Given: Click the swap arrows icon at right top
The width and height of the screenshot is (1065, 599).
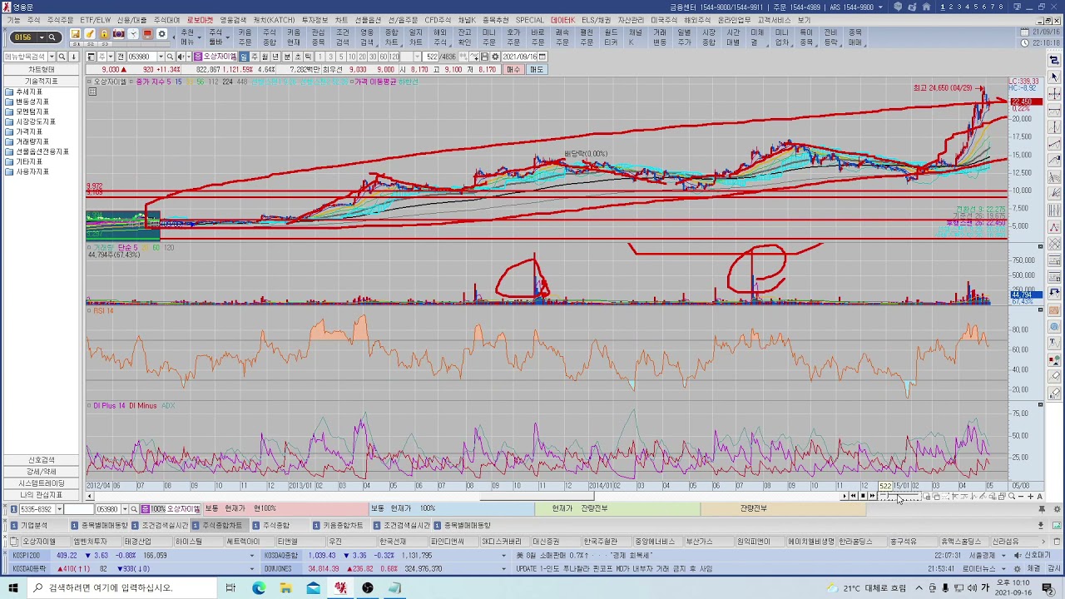Looking at the screenshot, I should tap(1054, 59).
